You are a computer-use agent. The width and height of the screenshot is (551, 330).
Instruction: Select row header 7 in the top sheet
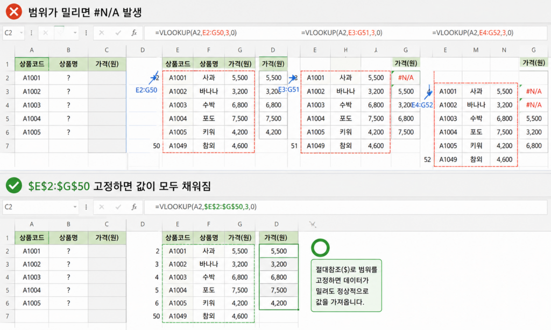7,146
